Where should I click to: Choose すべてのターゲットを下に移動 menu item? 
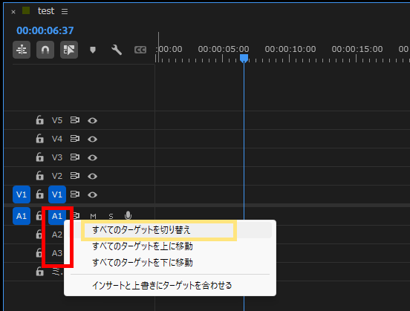pos(170,263)
